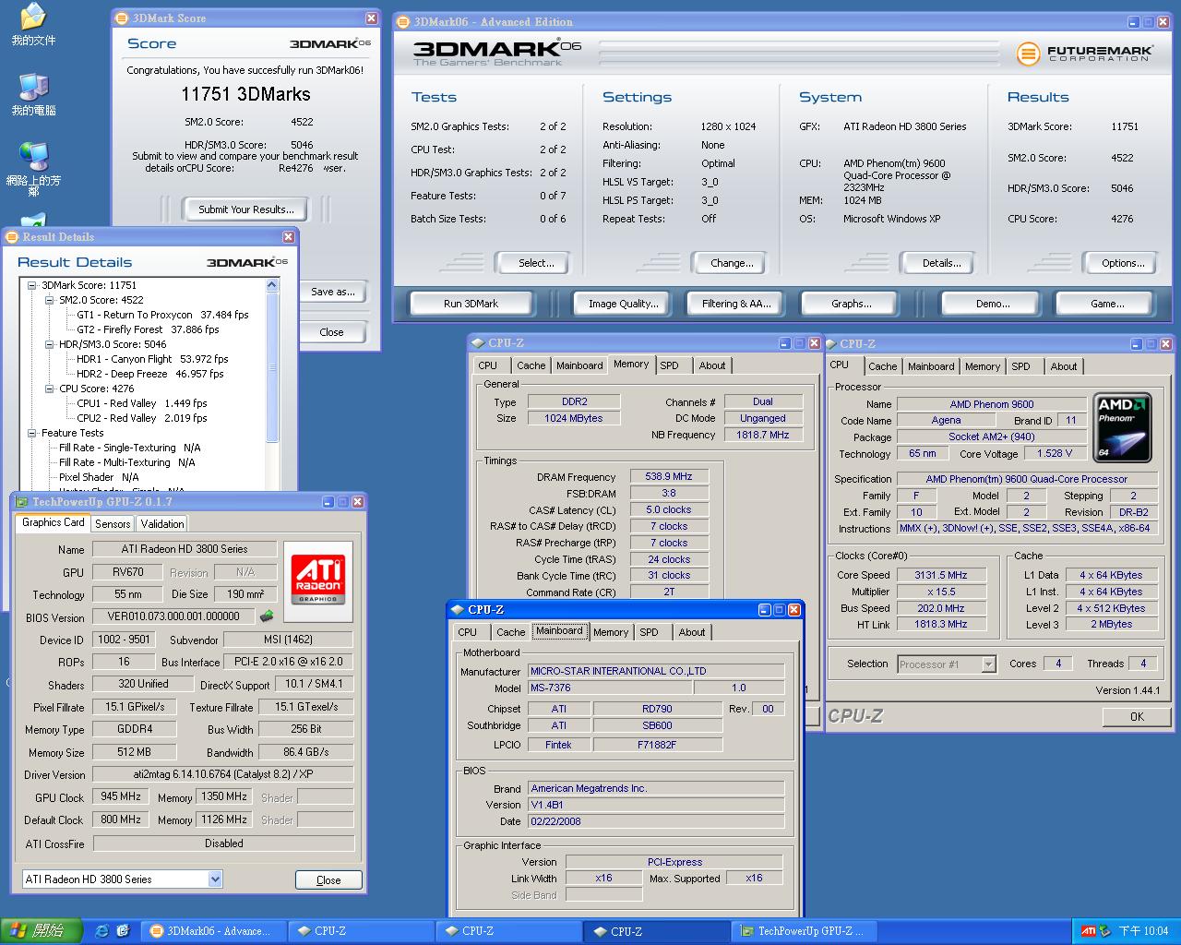Image resolution: width=1181 pixels, height=945 pixels.
Task: Click Change... under Settings
Action: coord(732,263)
